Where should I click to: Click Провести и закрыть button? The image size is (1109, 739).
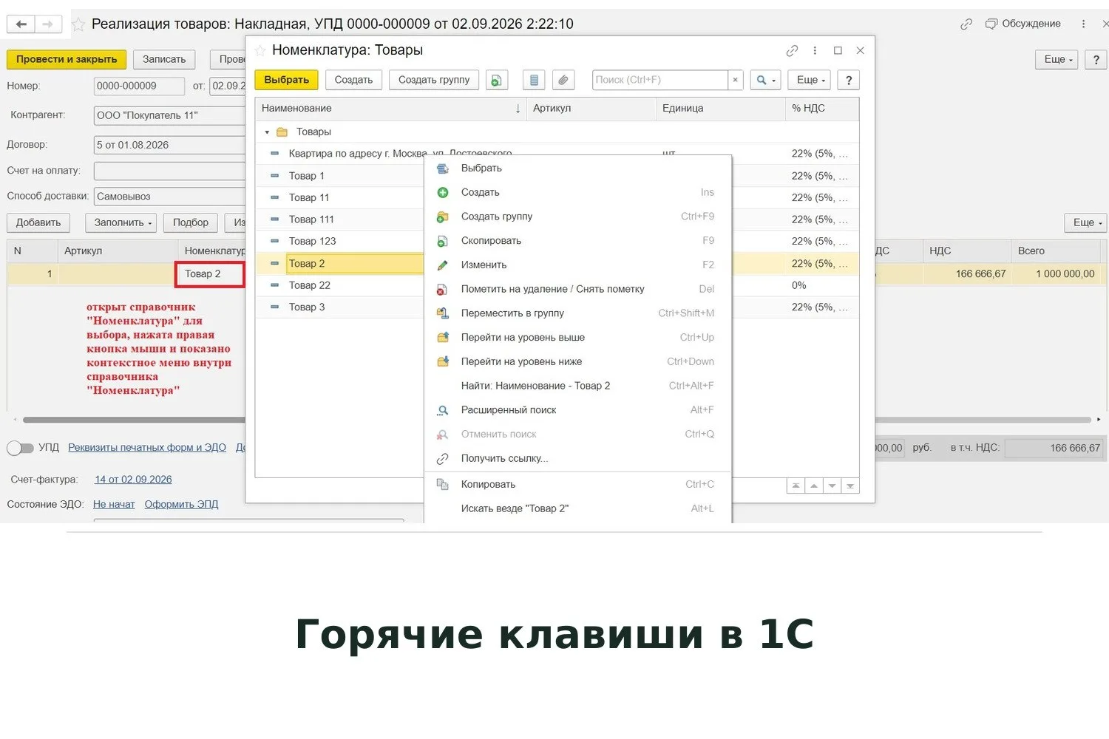[67, 59]
